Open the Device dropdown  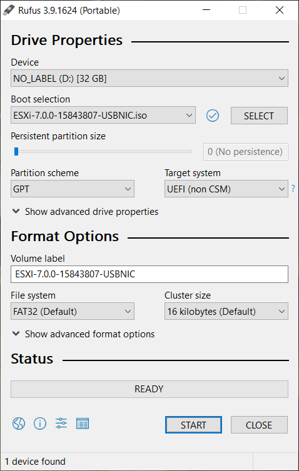click(x=149, y=79)
